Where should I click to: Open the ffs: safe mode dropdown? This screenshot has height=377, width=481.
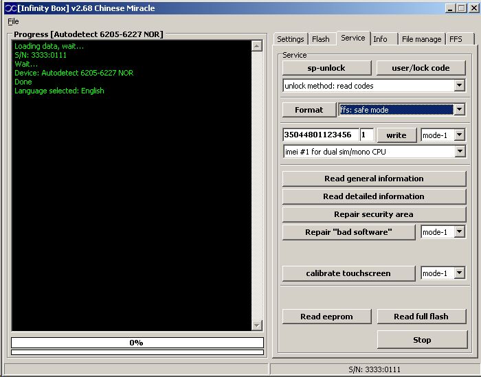point(459,109)
